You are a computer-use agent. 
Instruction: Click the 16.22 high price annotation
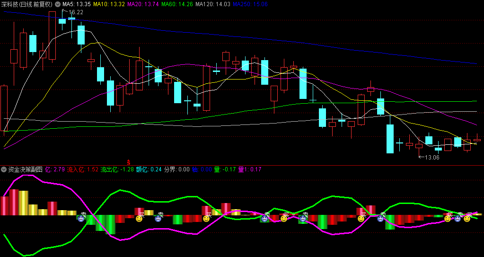(76, 12)
